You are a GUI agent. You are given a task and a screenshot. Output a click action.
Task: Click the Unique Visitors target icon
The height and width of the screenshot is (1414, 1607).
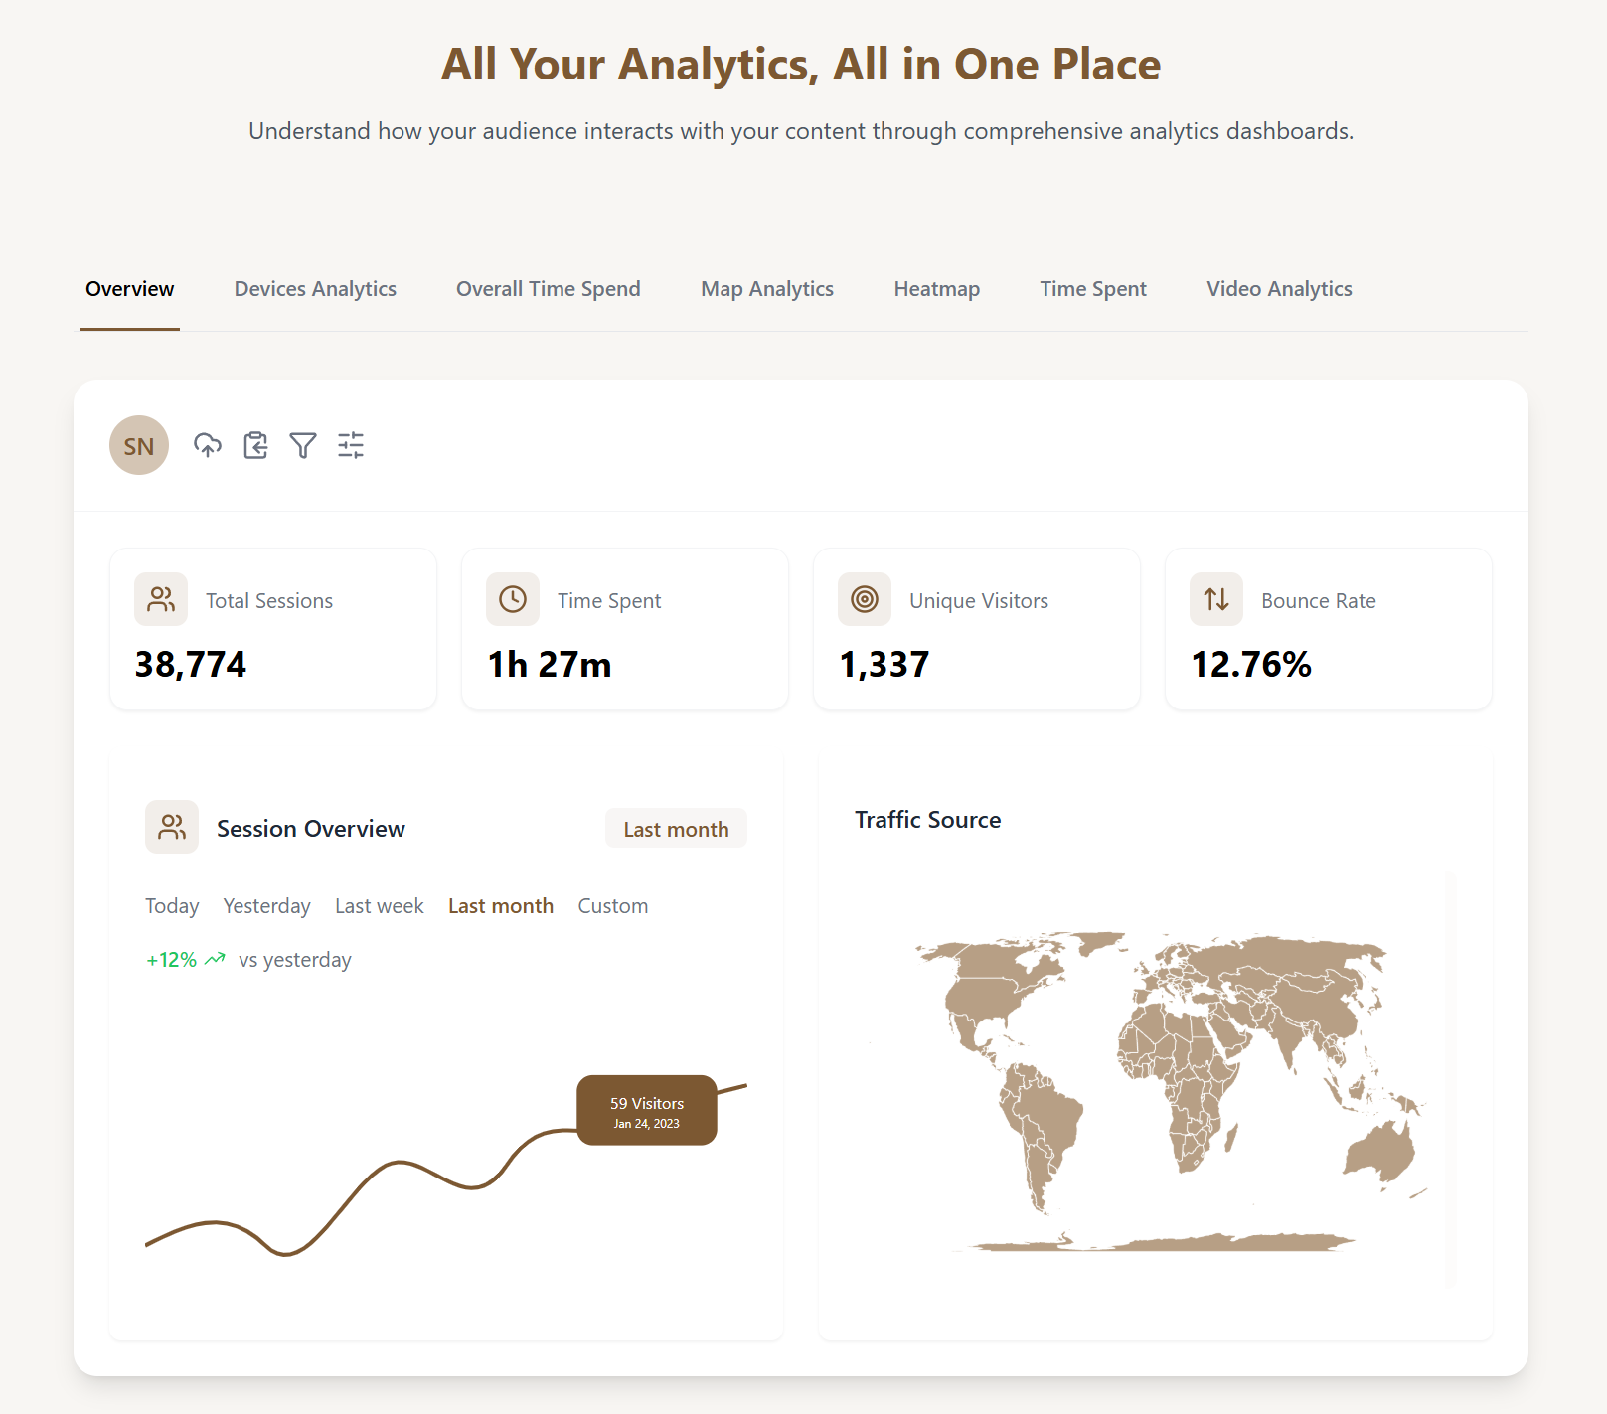click(865, 599)
